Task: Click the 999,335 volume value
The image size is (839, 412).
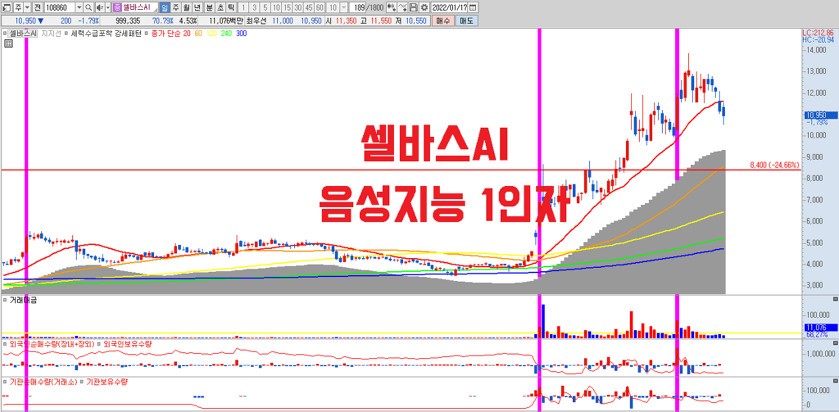Action: point(128,20)
